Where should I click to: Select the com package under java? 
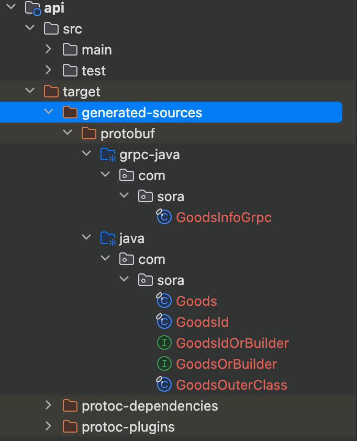click(152, 259)
